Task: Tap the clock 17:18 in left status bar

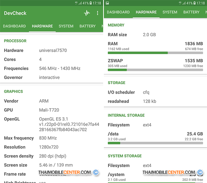Action: coord(97,3)
